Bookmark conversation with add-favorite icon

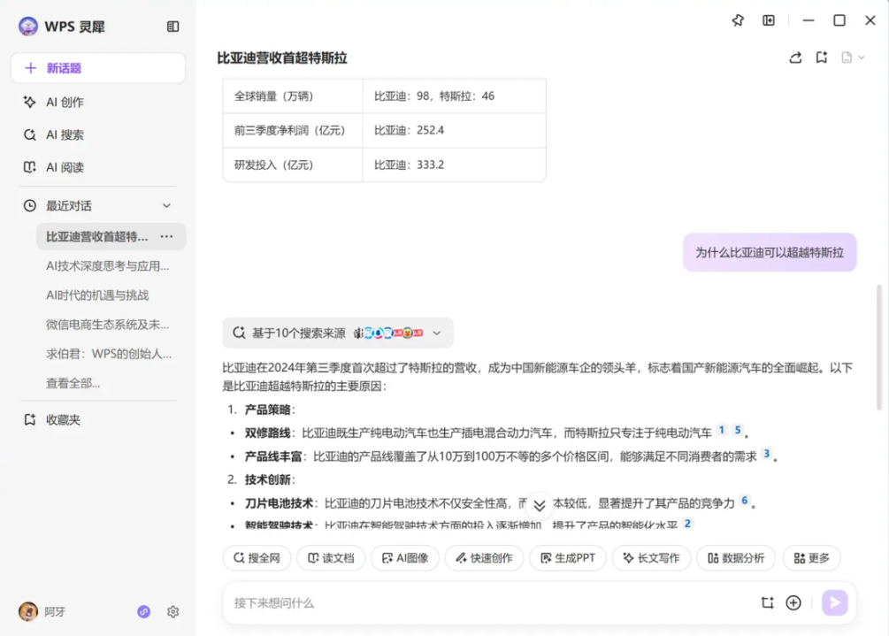(x=822, y=57)
